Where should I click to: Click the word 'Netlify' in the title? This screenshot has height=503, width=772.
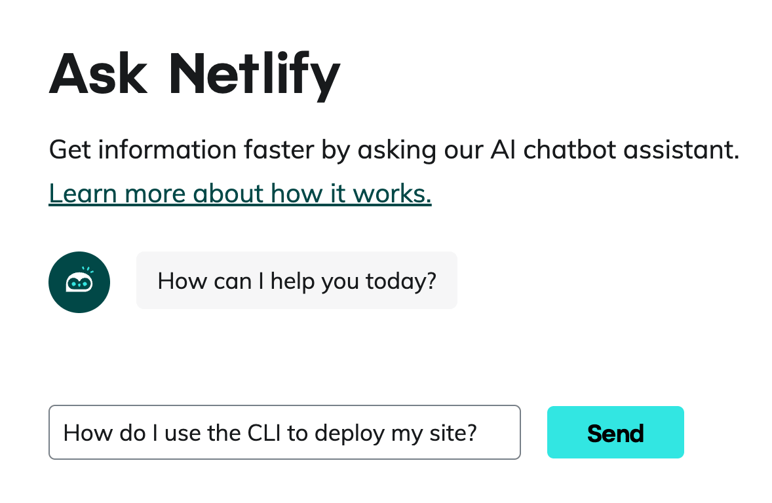coord(254,73)
